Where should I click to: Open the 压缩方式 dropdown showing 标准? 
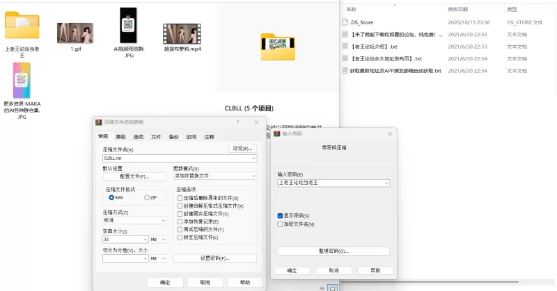click(x=164, y=220)
